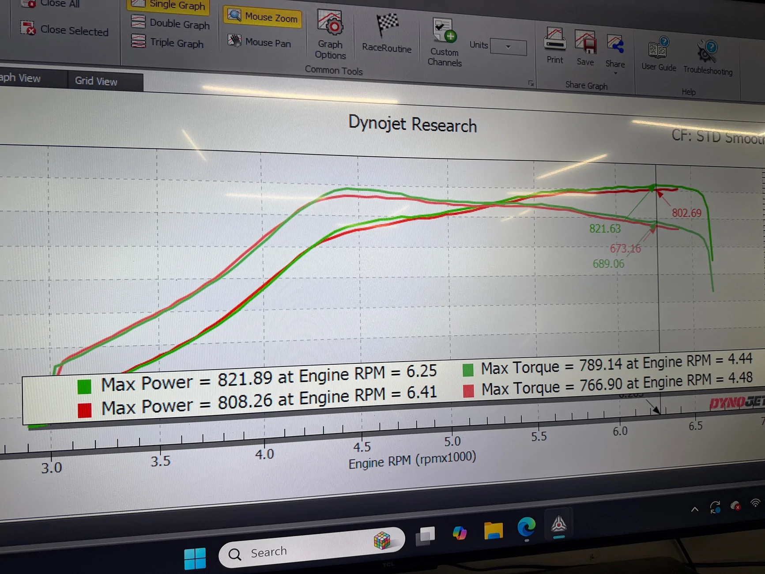The height and width of the screenshot is (574, 765).
Task: Open File Explorer from taskbar
Action: coord(493,530)
